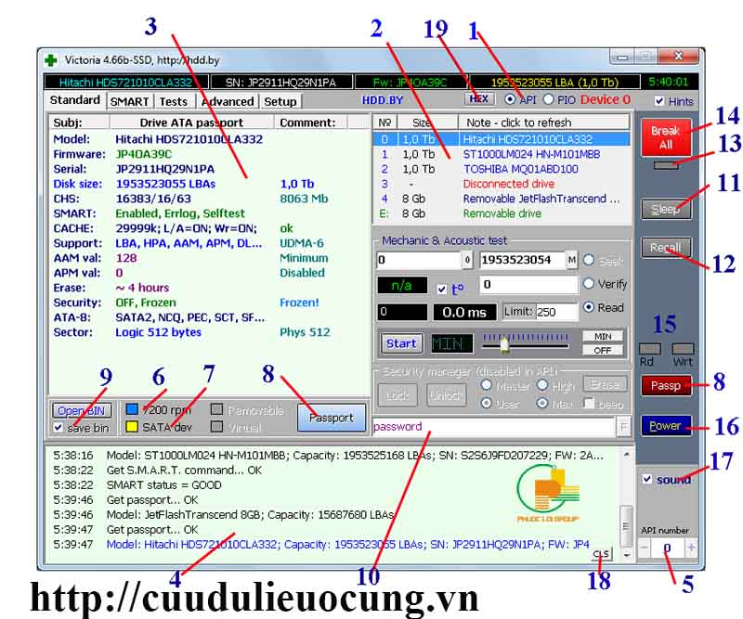The width and height of the screenshot is (743, 619).
Task: Open the Advanced tab
Action: point(228,100)
